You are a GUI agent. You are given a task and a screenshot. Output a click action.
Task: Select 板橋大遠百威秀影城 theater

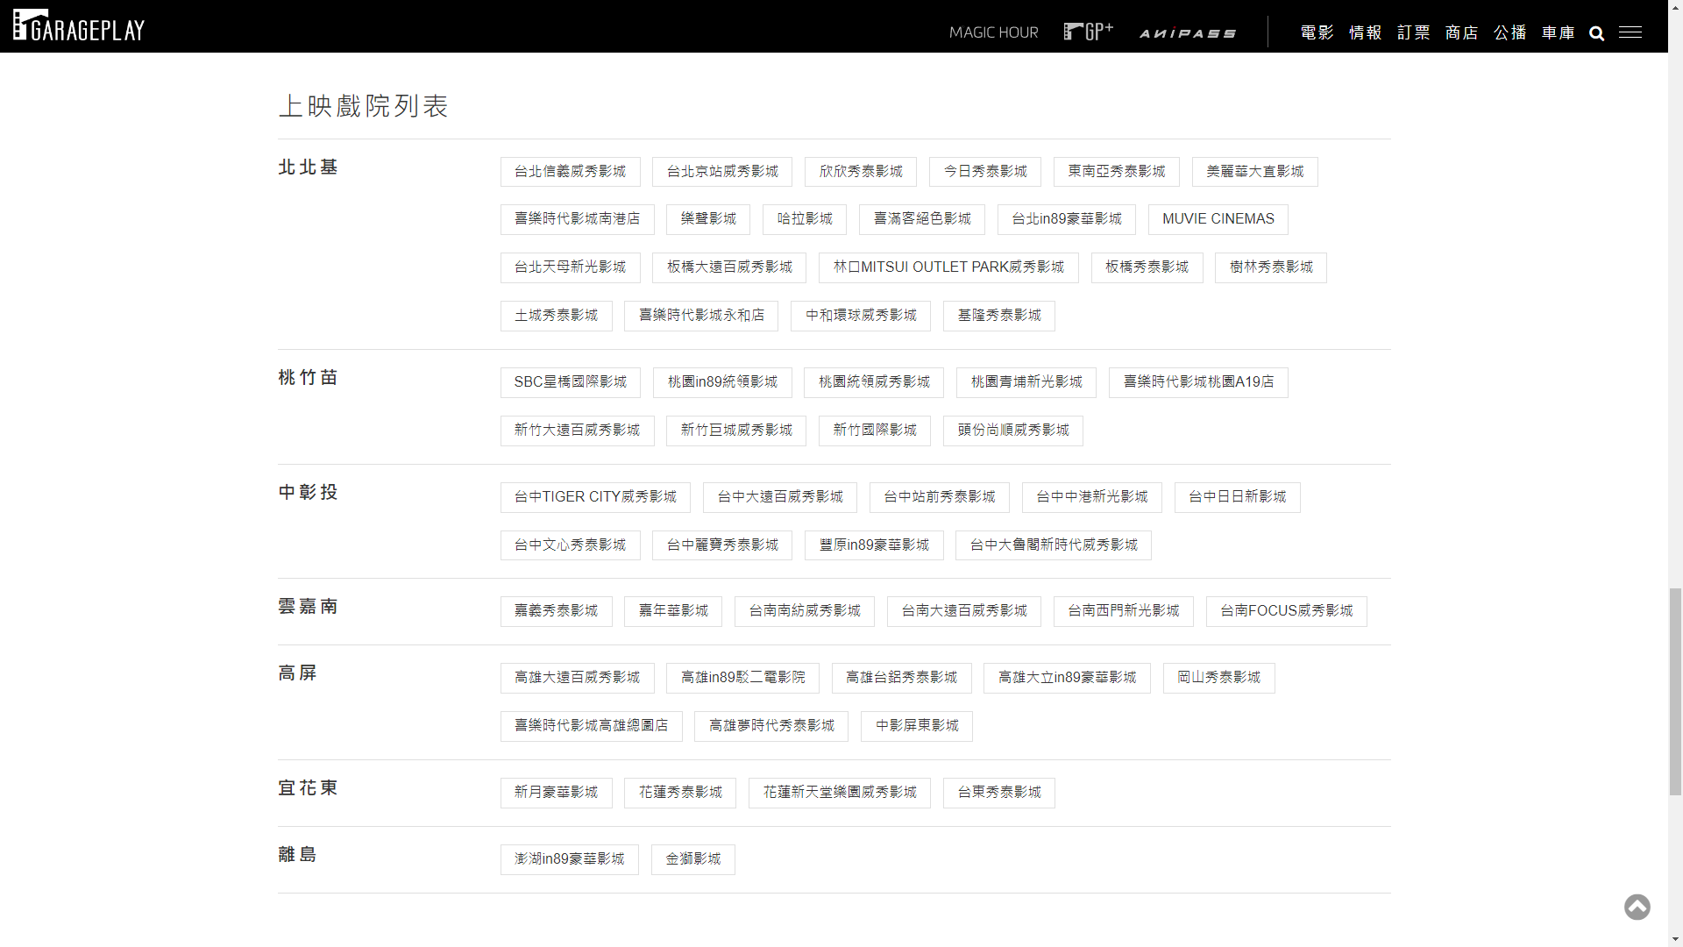pos(729,267)
